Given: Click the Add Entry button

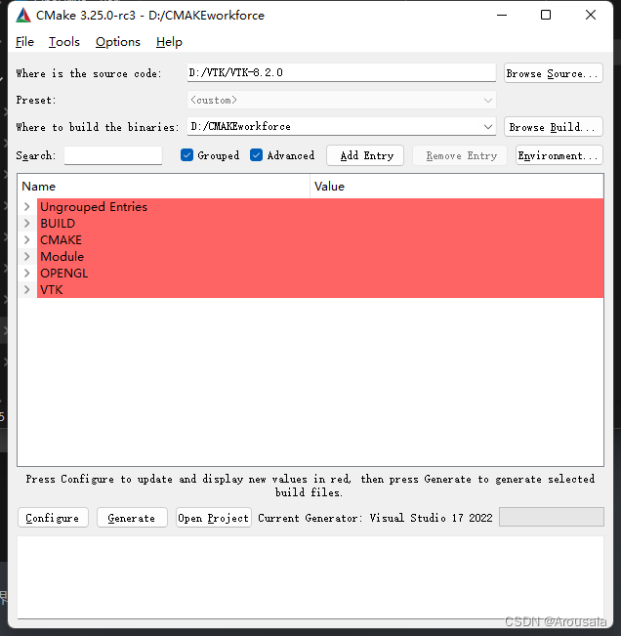Looking at the screenshot, I should pos(365,155).
